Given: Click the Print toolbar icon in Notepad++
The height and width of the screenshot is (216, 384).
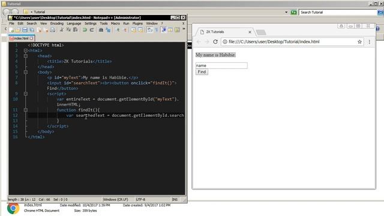Looking at the screenshot, I should click(x=52, y=30).
